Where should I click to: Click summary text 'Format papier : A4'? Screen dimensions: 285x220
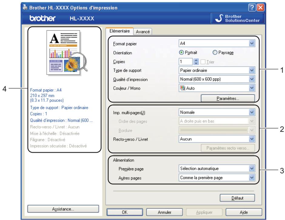[x=46, y=90]
